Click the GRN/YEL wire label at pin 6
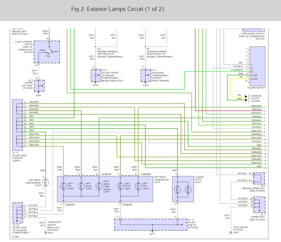 pos(256,124)
